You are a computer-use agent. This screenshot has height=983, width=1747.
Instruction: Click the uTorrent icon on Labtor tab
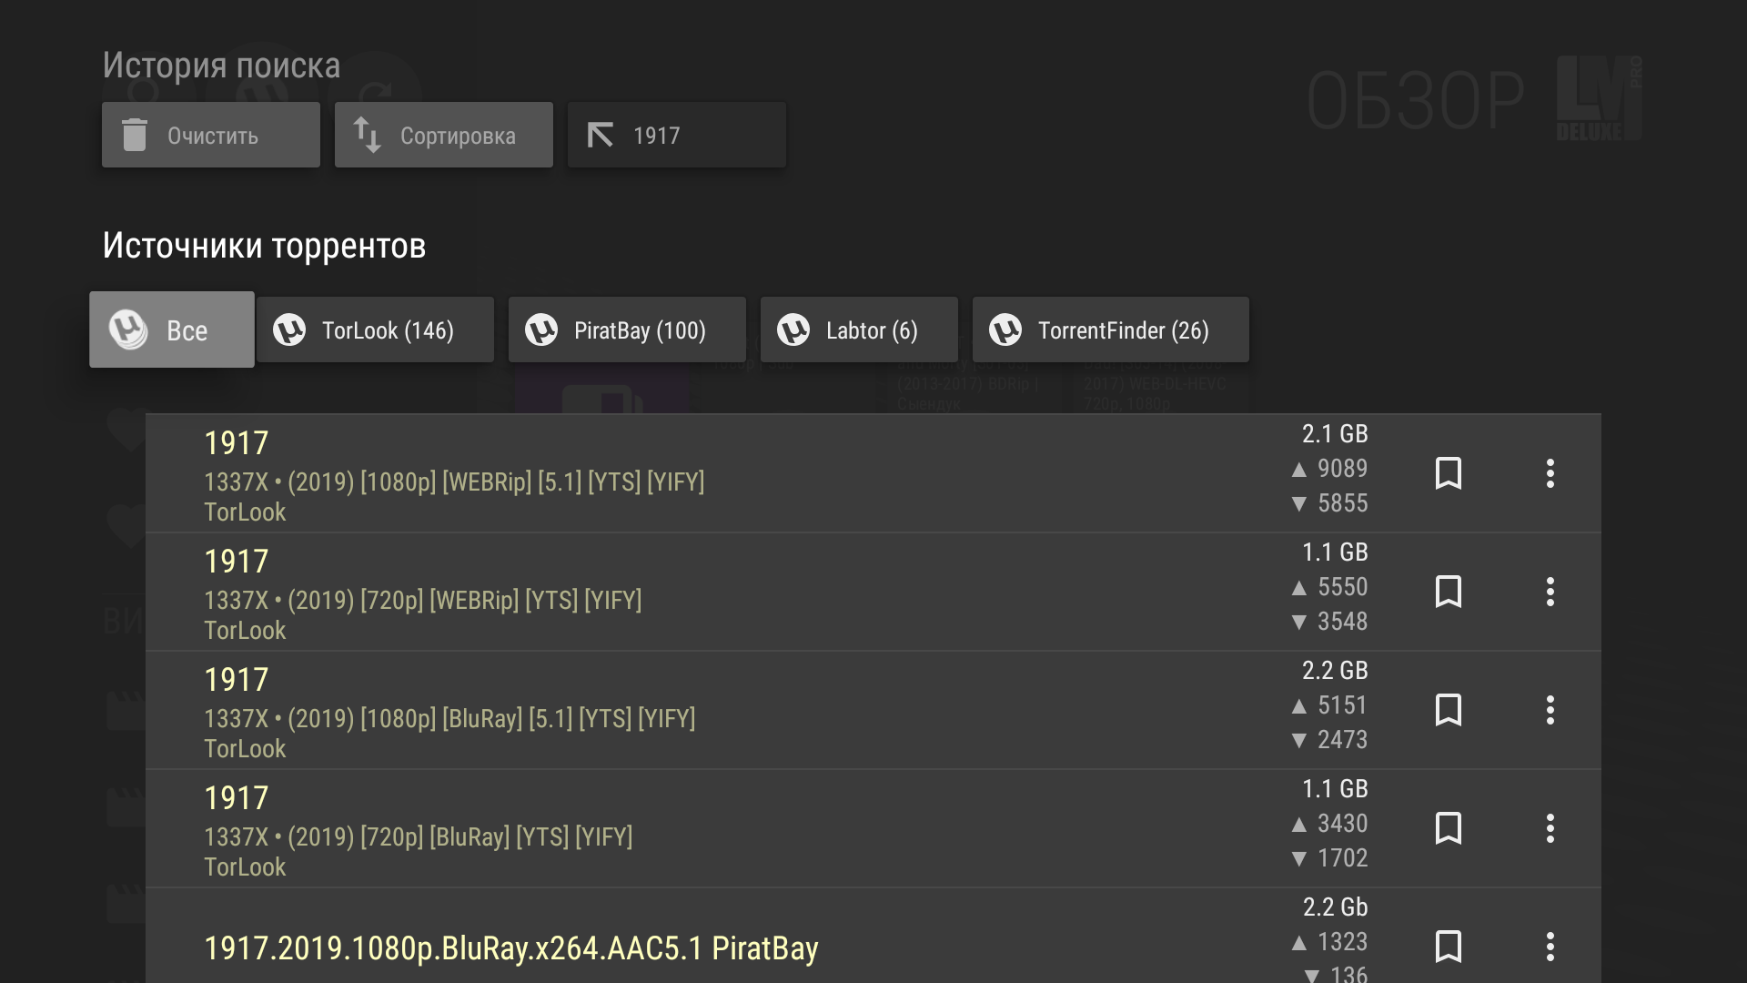tap(793, 329)
